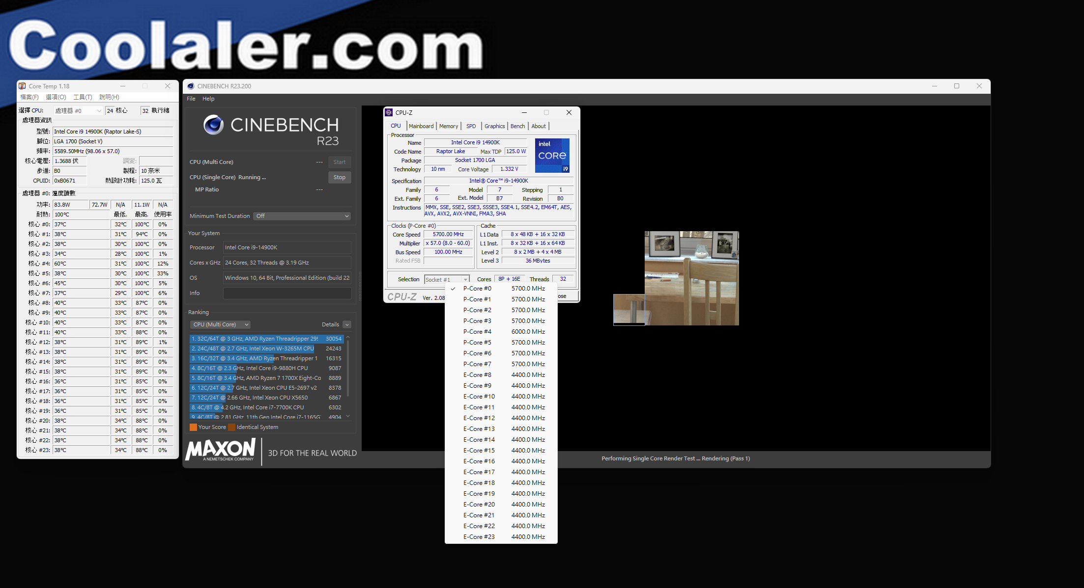The height and width of the screenshot is (588, 1084).
Task: Select the checked P-Core #0 entry
Action: (501, 289)
